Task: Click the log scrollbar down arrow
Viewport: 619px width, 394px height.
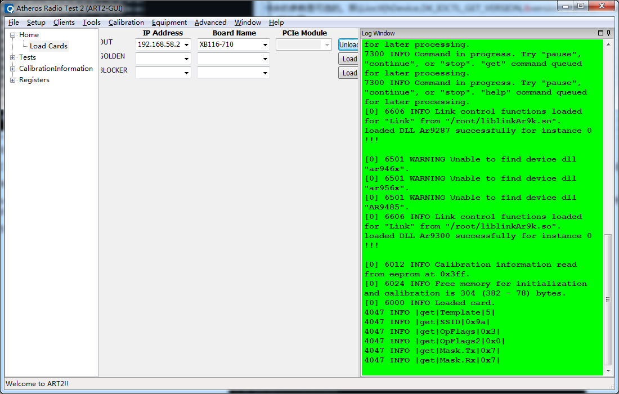Action: coord(608,371)
